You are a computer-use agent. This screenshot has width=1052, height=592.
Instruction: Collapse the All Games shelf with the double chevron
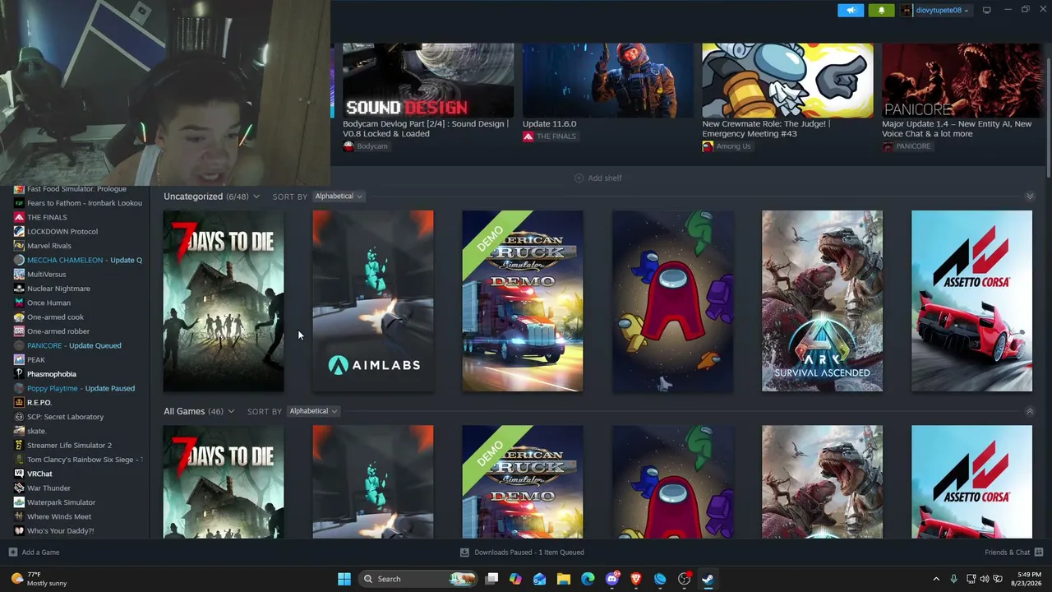pyautogui.click(x=1030, y=411)
